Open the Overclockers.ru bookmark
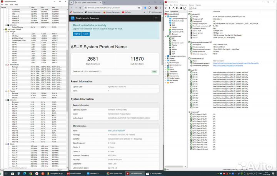The image size is (277, 176). click(x=77, y=12)
